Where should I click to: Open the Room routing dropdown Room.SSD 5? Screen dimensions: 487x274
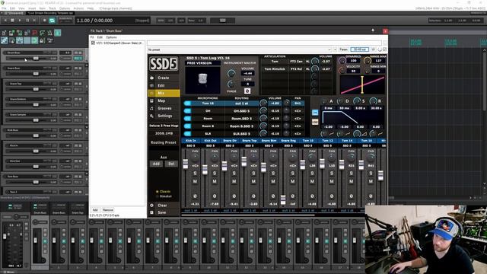242,119
